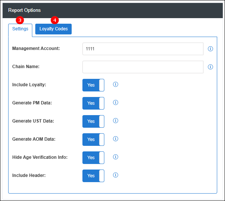Click Generate UST Data info icon
This screenshot has width=225, height=201.
pyautogui.click(x=115, y=121)
